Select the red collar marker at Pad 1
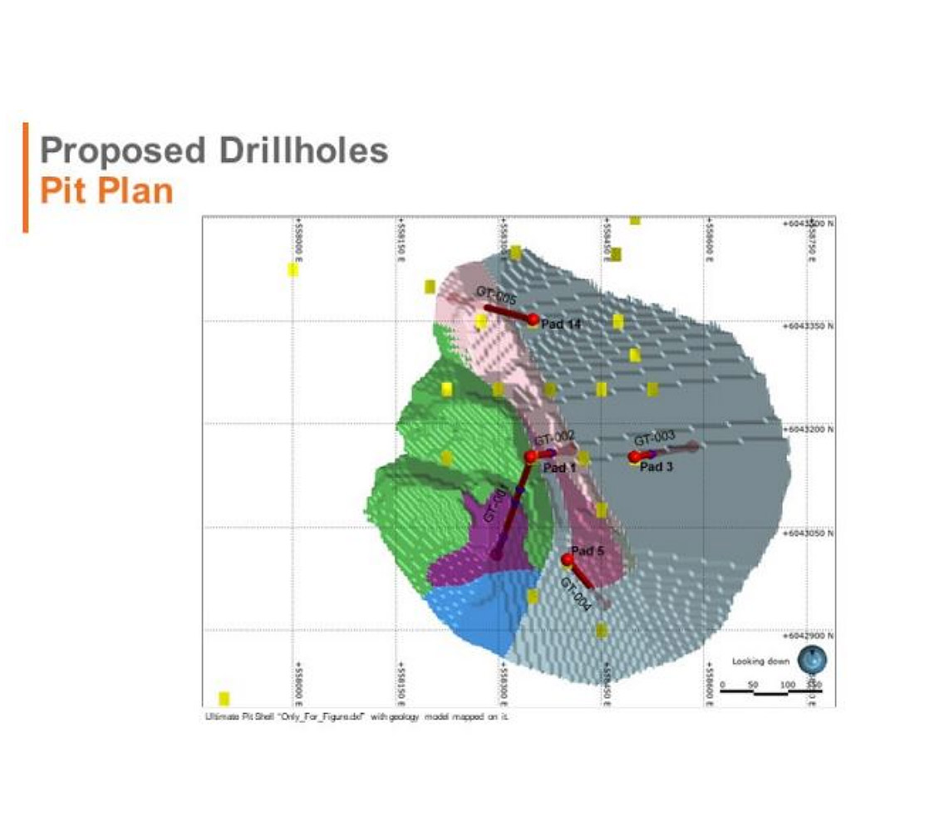Image resolution: width=939 pixels, height=831 pixels. (x=531, y=457)
